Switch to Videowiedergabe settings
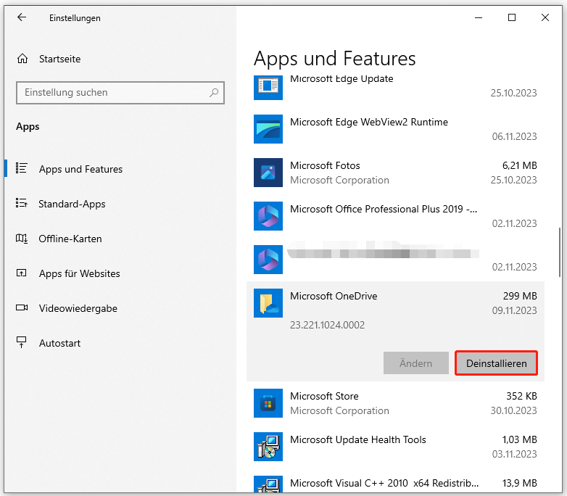This screenshot has width=567, height=496. tap(78, 308)
